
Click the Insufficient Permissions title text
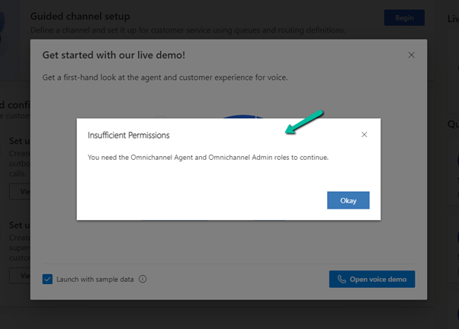(128, 135)
